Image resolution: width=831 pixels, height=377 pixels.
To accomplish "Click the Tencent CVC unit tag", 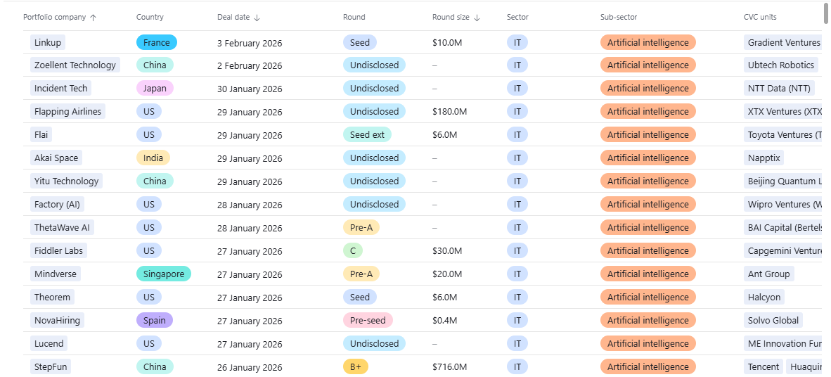I will 763,367.
